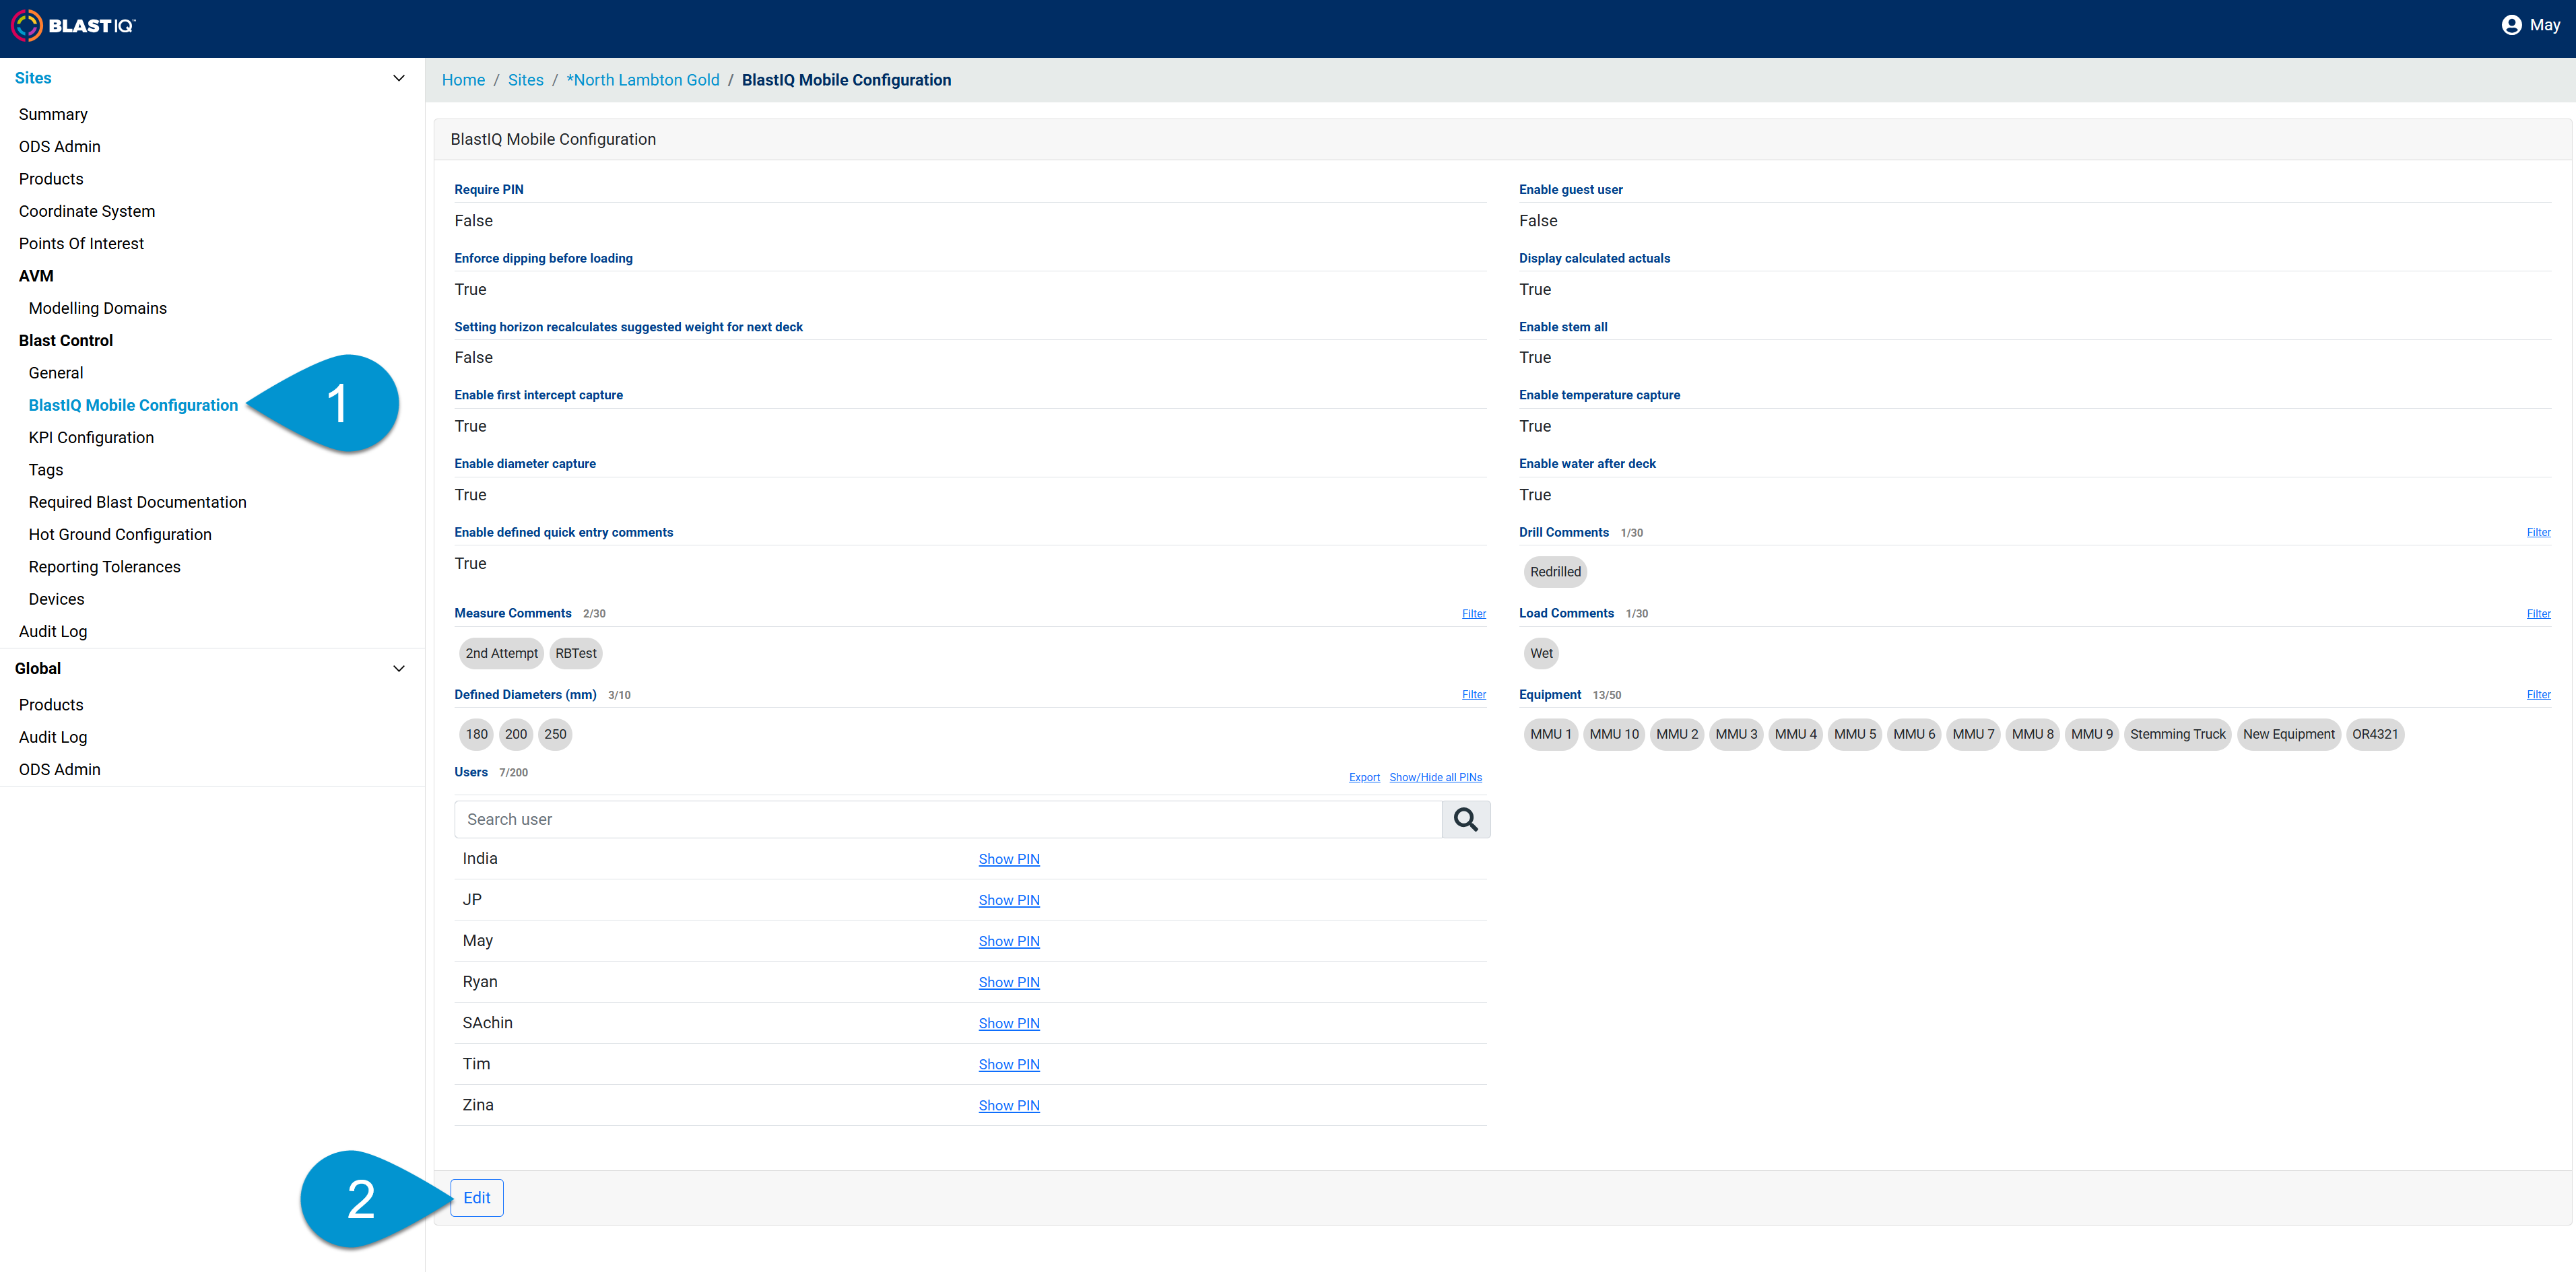Select BlastIQ Mobile Configuration menu item
Viewport: 2576px width, 1272px height.
coord(133,405)
